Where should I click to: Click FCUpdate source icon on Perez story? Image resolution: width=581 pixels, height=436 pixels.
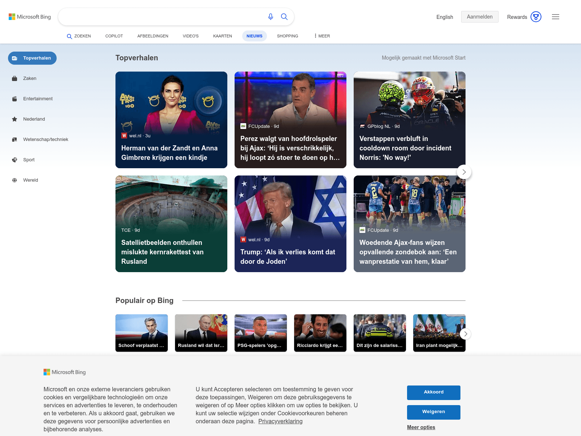(243, 126)
